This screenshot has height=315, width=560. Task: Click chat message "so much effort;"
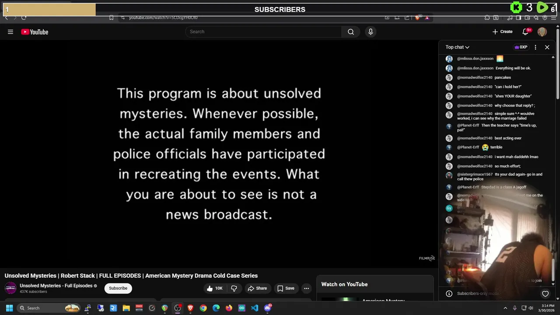(x=507, y=166)
